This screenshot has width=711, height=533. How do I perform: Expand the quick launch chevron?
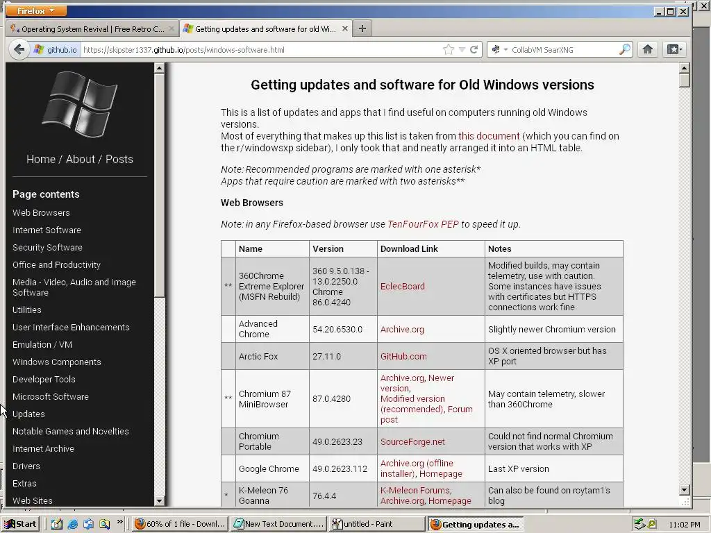(119, 522)
